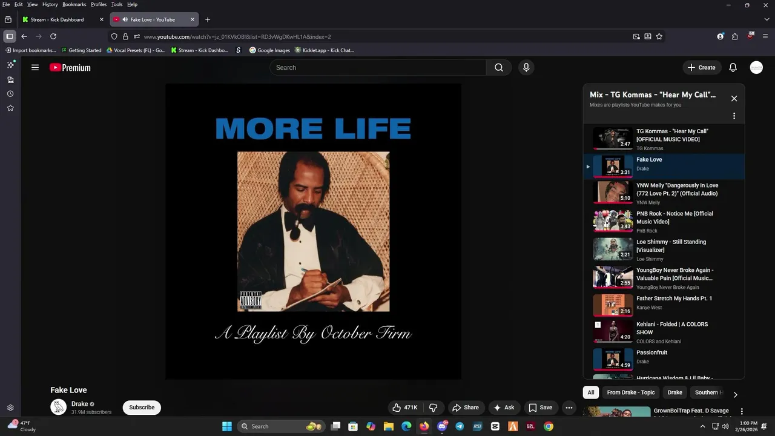Like the Fake Love video

405,408
